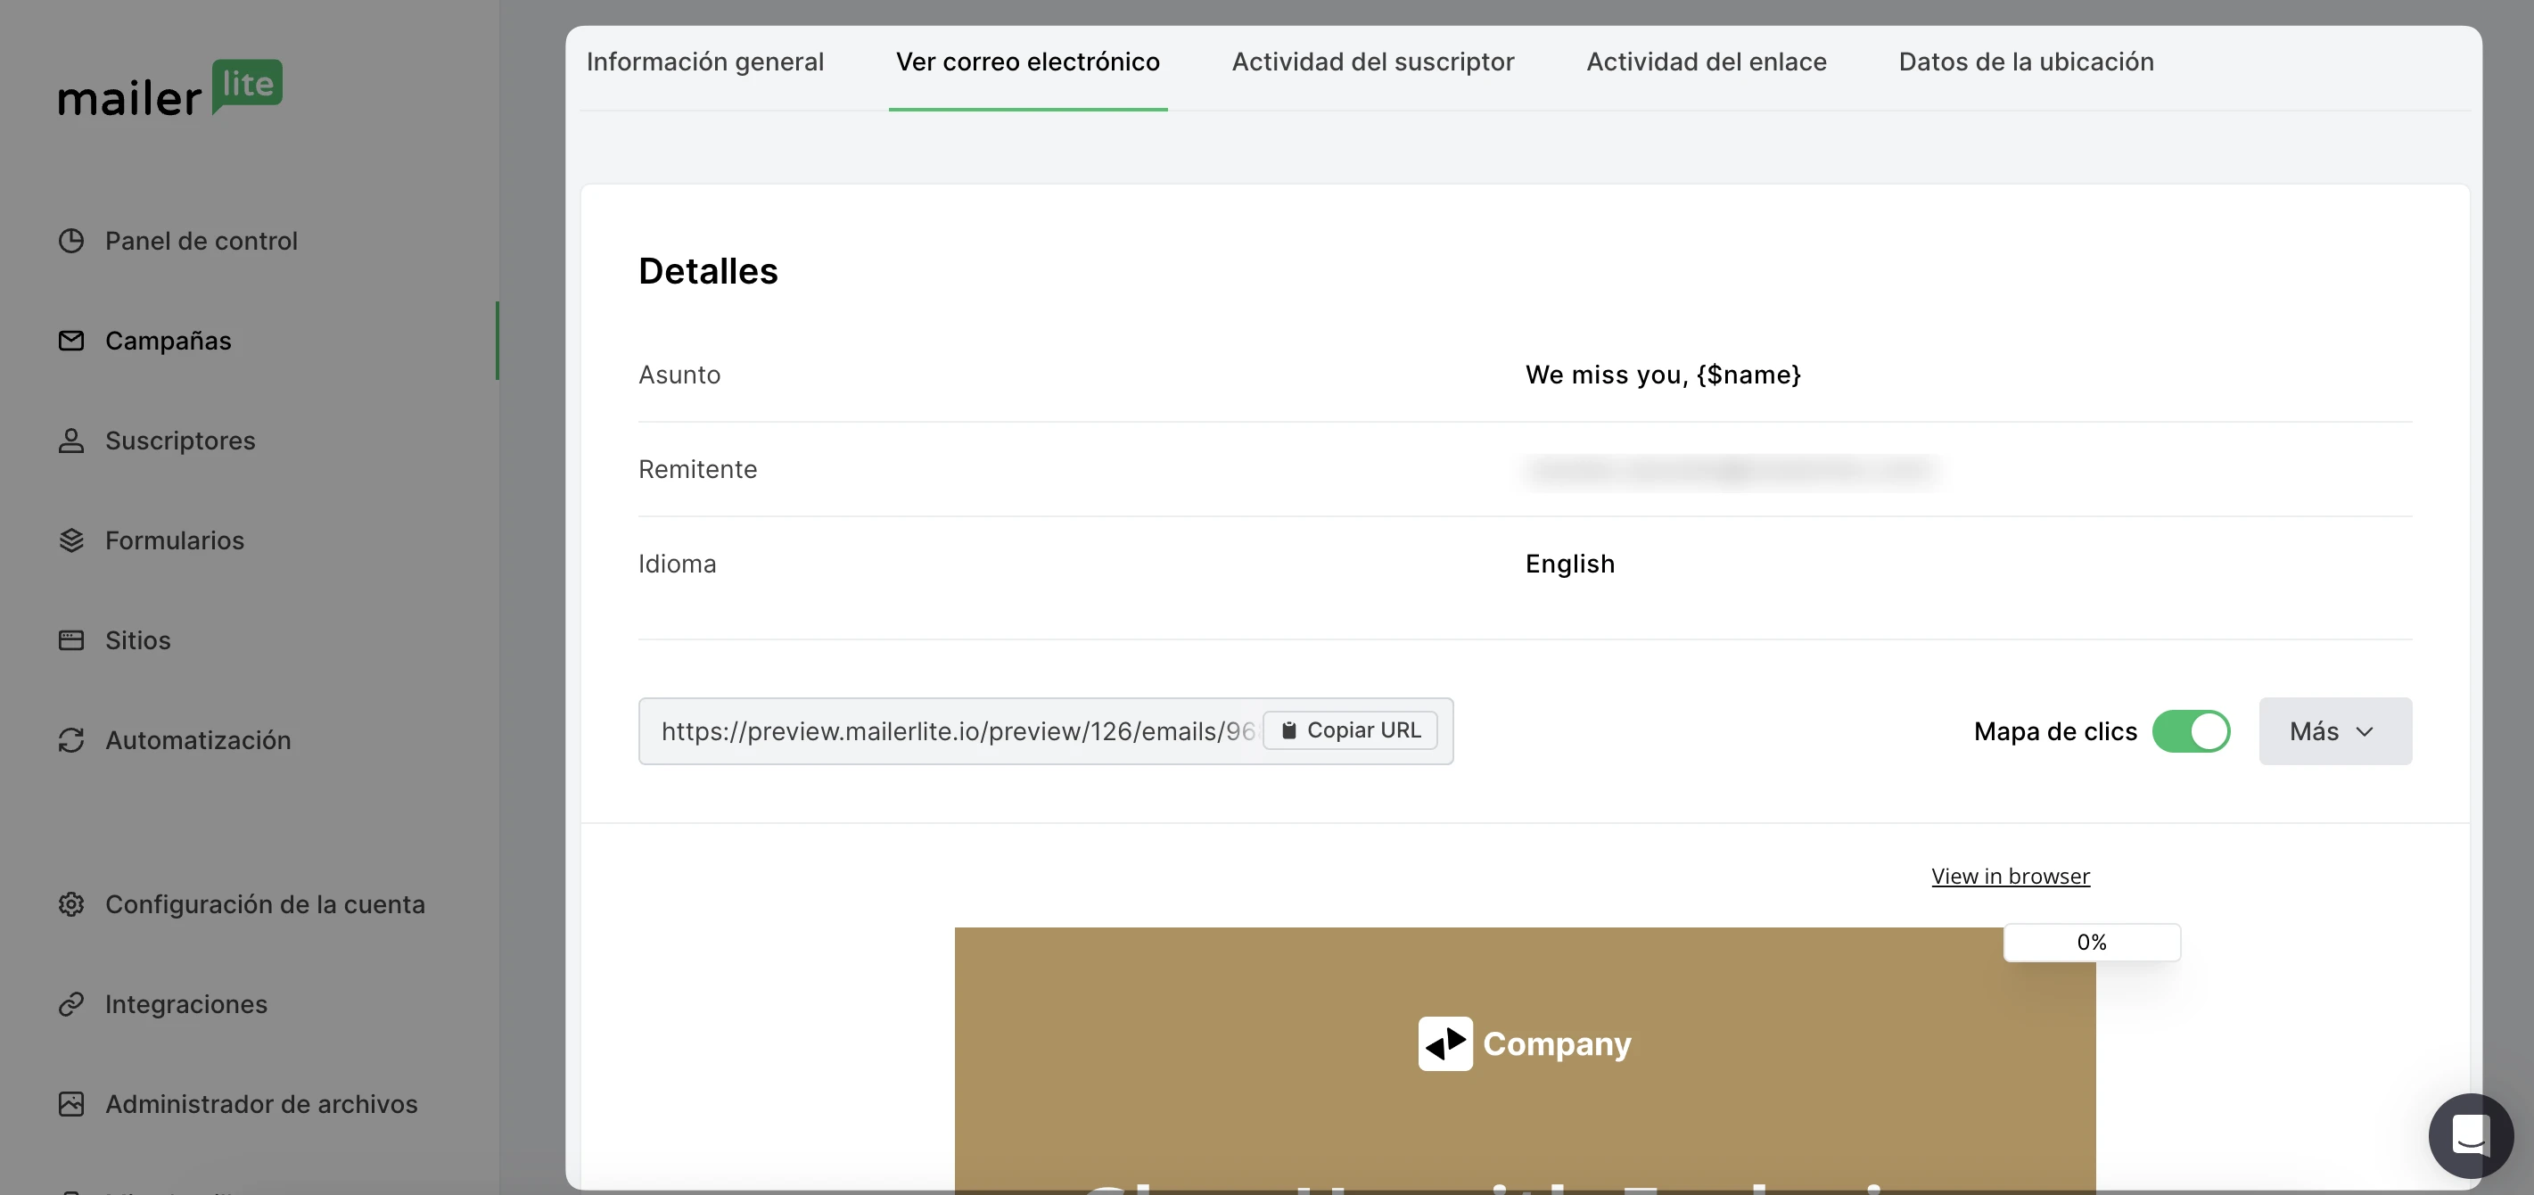Viewport: 2534px width, 1195px height.
Task: Open Actividad del enlace tab
Action: click(x=1706, y=62)
